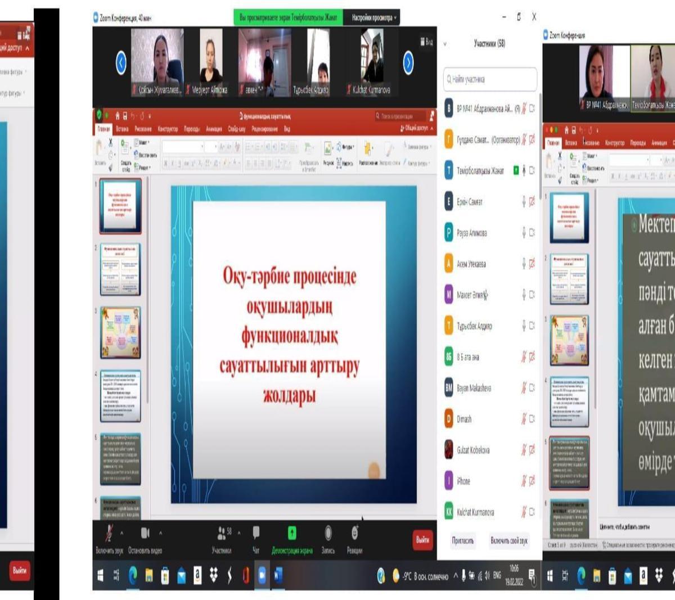Open the Chat panel in Zoom

256,534
